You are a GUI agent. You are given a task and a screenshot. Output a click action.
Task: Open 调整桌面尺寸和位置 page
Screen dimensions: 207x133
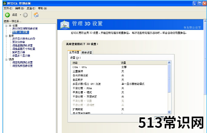click(x=24, y=49)
